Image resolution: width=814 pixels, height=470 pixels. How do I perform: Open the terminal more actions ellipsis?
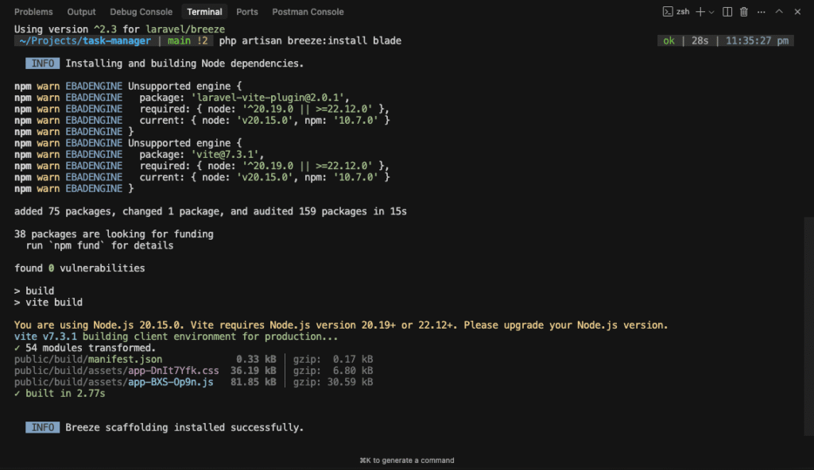[x=761, y=12]
